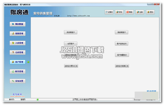Image resolution: width=164 pixels, height=105 pixels.
Task: Click the 管理员 operator name in status bar
Action: pyautogui.click(x=23, y=99)
